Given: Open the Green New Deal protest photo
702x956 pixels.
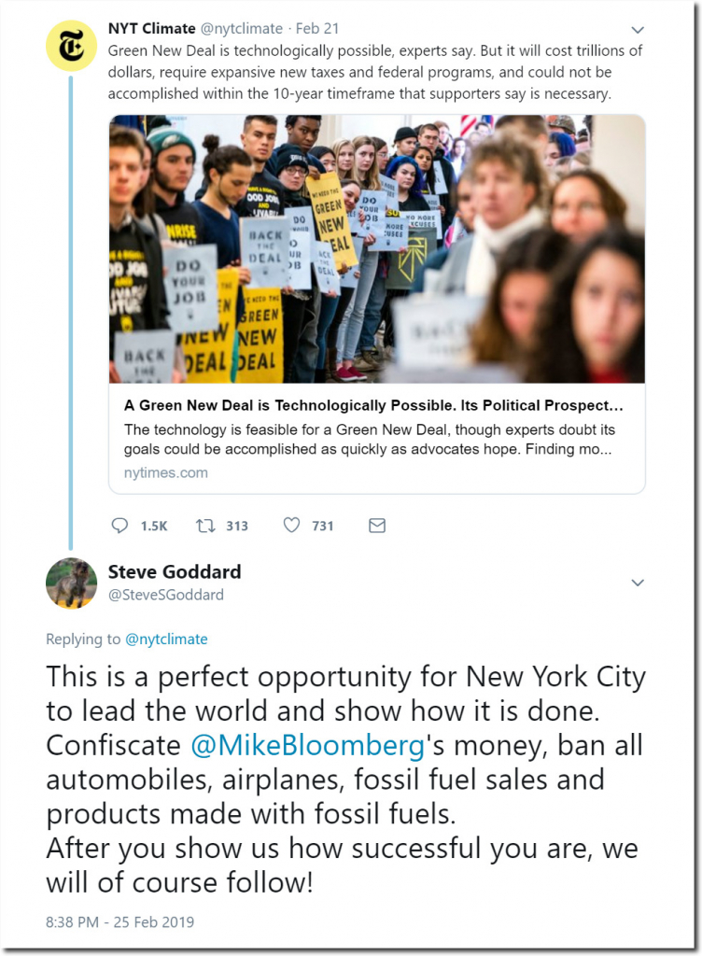Looking at the screenshot, I should [377, 248].
